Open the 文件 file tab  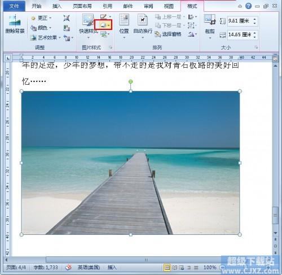coord(14,6)
